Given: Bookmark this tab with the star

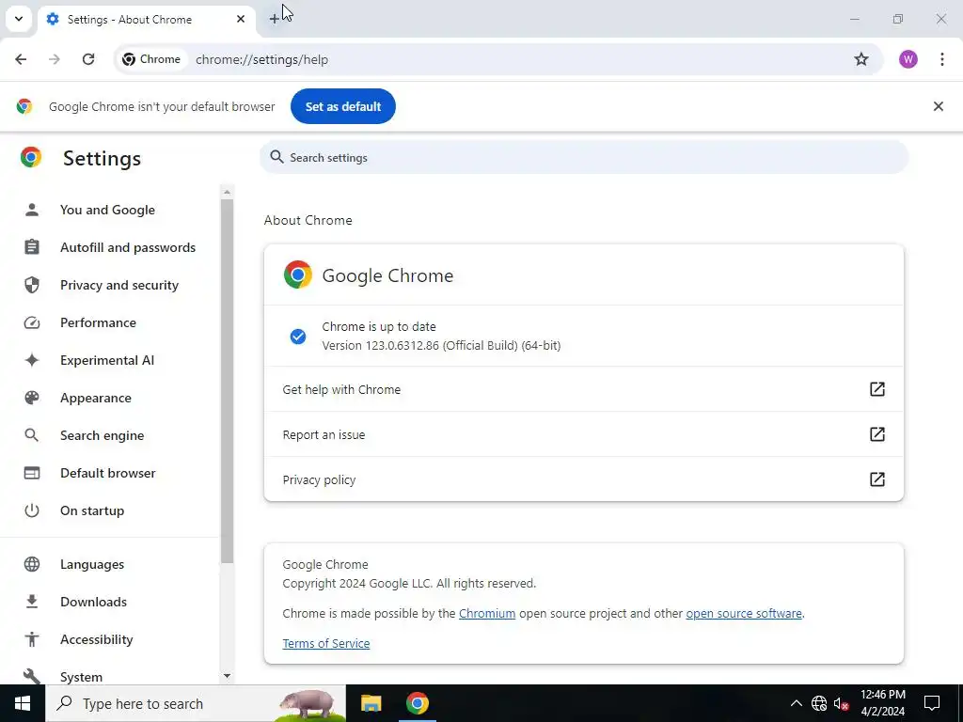Looking at the screenshot, I should point(861,59).
